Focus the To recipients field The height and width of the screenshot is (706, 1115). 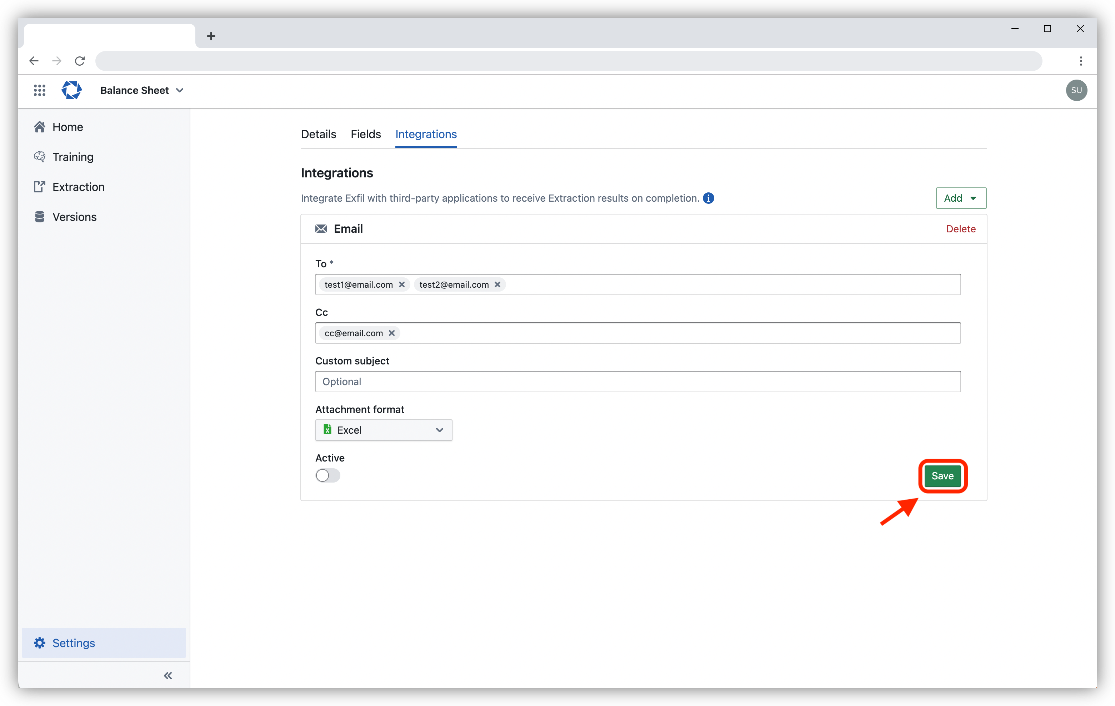(638, 284)
